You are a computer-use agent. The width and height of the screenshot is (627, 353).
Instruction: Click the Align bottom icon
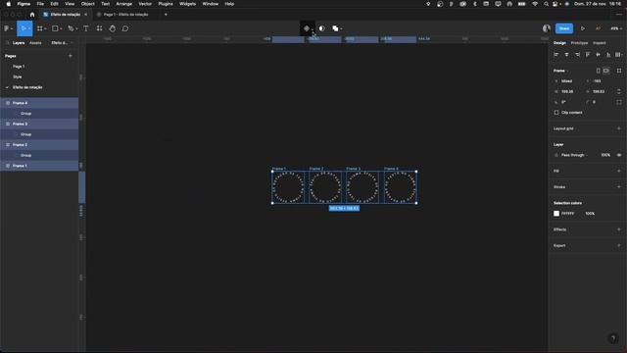coord(608,55)
